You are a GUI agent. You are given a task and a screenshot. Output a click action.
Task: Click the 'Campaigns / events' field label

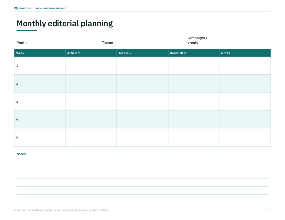(197, 40)
